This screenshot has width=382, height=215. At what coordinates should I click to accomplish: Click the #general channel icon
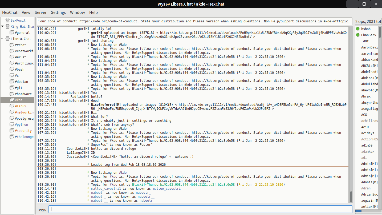pos(11,33)
